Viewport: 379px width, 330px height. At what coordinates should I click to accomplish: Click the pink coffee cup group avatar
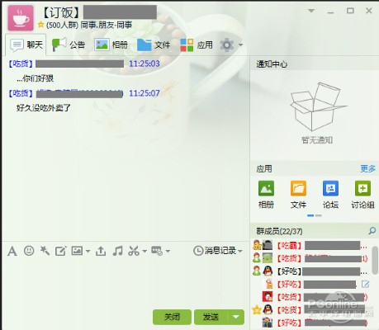[21, 18]
